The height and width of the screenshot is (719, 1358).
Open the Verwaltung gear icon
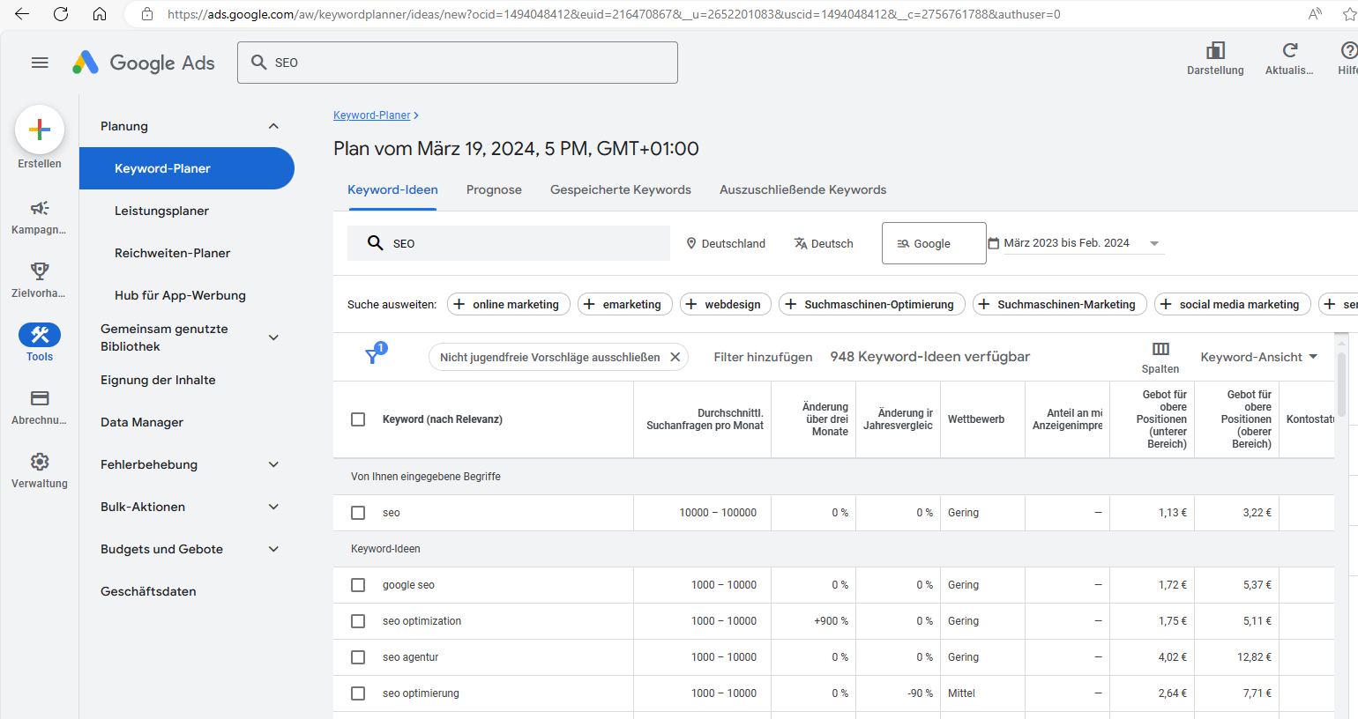coord(40,462)
